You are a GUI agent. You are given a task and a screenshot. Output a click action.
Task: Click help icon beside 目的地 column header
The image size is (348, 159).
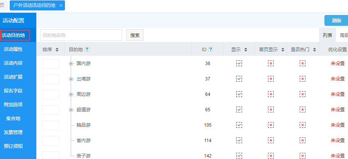click(x=87, y=49)
